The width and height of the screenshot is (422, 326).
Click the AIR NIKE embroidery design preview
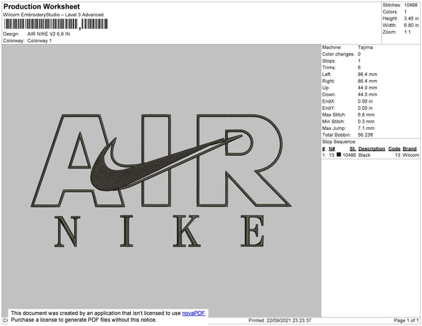(x=161, y=181)
